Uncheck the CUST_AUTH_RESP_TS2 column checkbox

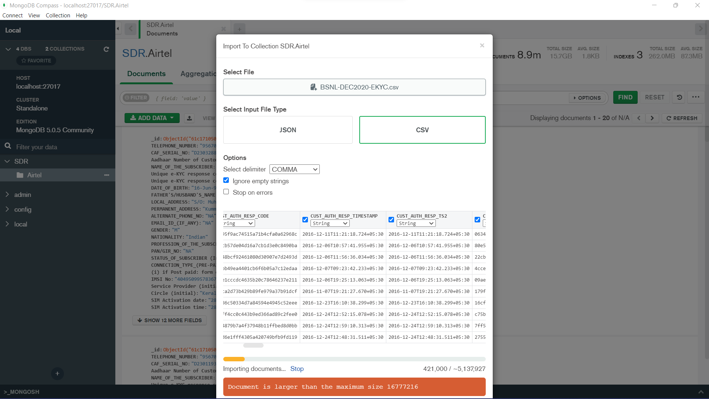(x=391, y=219)
